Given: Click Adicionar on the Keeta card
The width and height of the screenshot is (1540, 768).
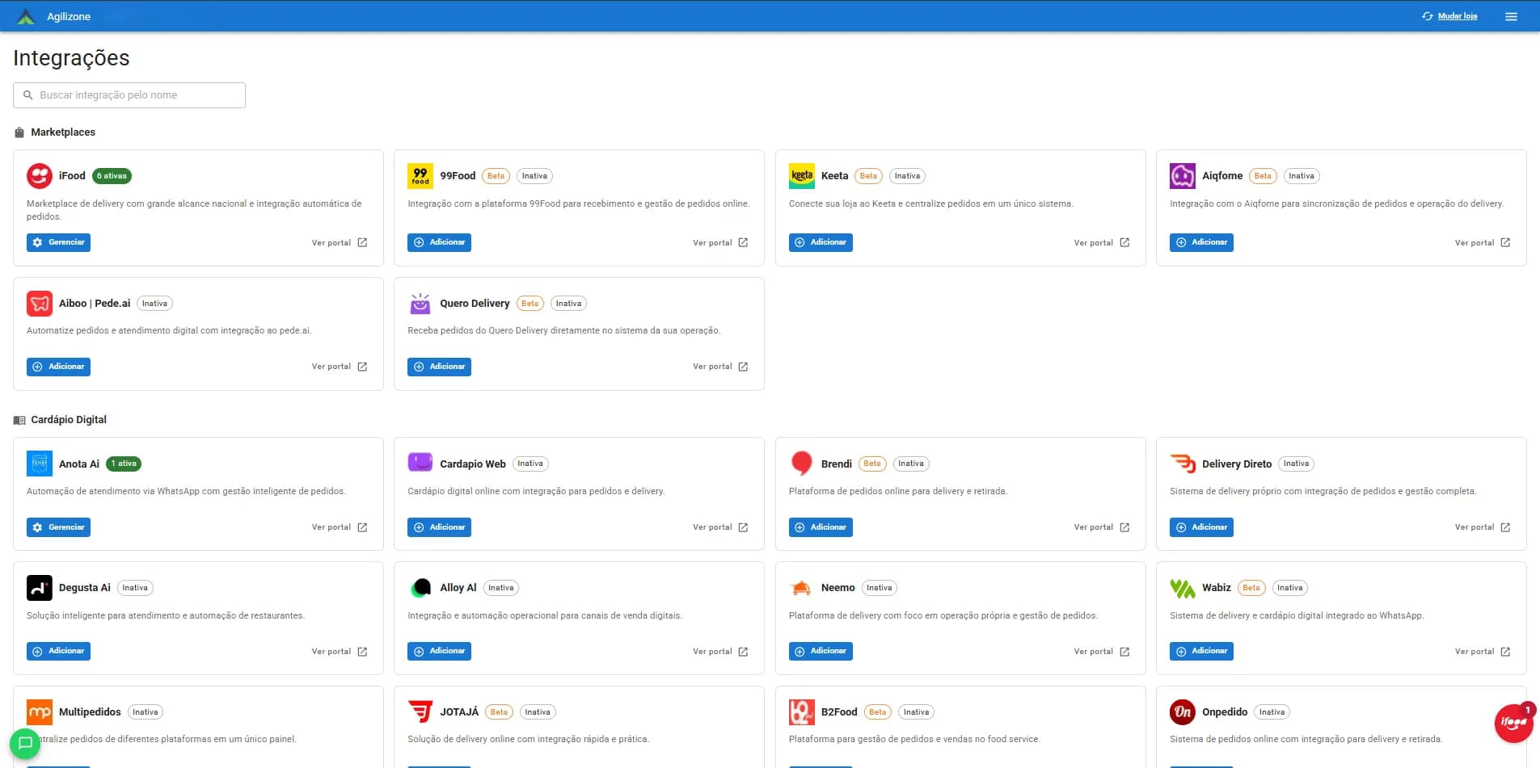Looking at the screenshot, I should (821, 242).
